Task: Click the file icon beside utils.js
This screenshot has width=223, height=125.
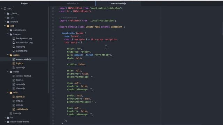Action: coord(14,105)
